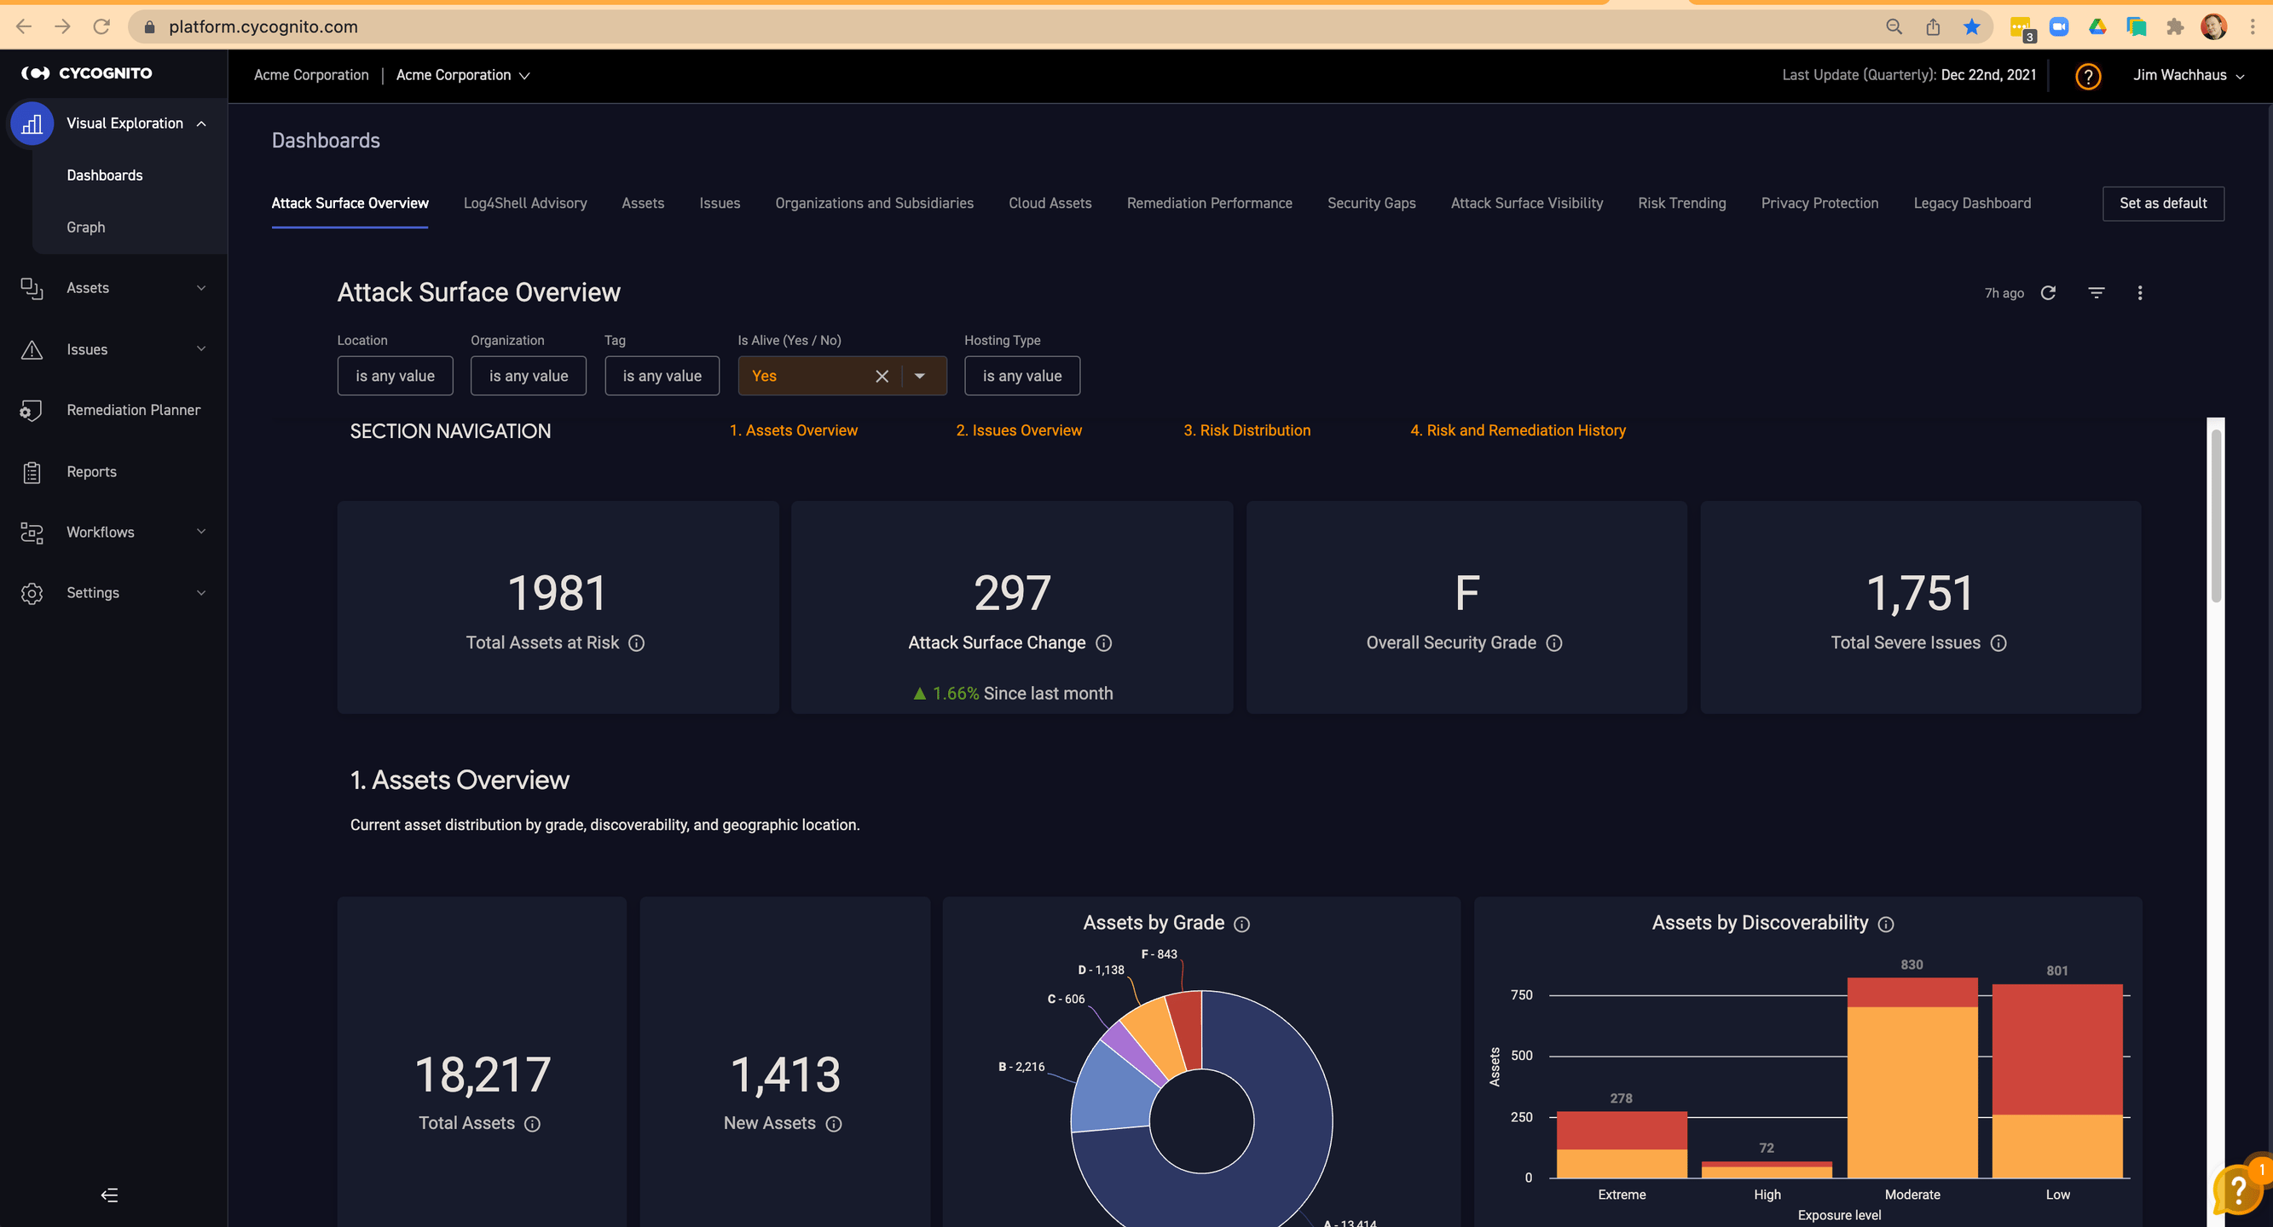The width and height of the screenshot is (2273, 1227).
Task: Click the Assets sidebar icon
Action: (32, 289)
